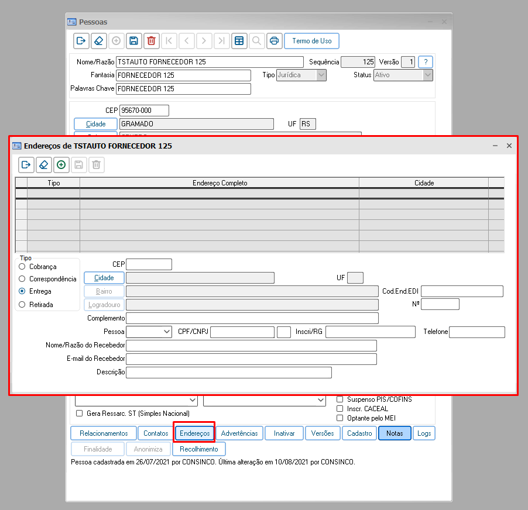Select the Correspondência address type
Screen dimensions: 528x510
[x=22, y=279]
